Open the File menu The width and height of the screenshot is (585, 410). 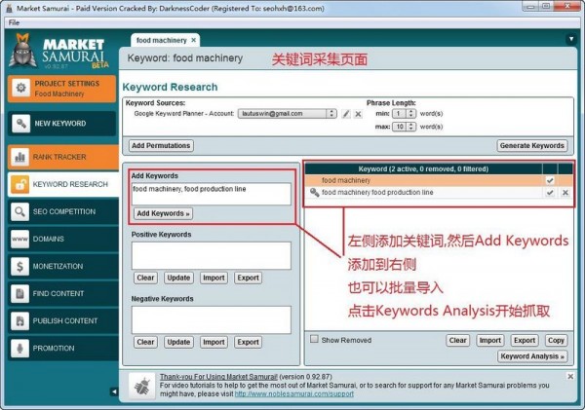coord(14,22)
